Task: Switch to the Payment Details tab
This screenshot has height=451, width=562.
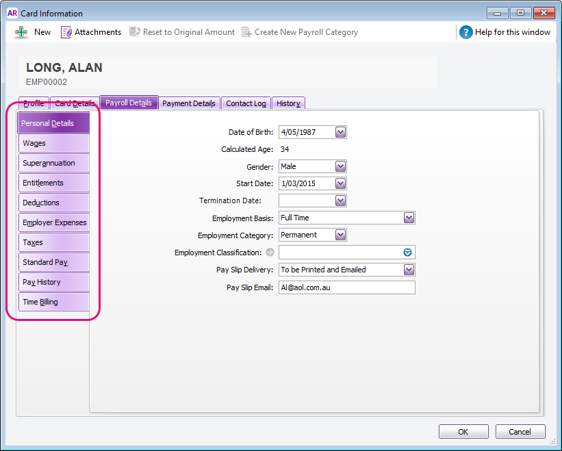Action: tap(189, 103)
